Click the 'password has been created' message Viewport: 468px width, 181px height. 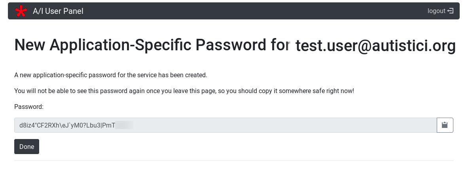click(111, 75)
